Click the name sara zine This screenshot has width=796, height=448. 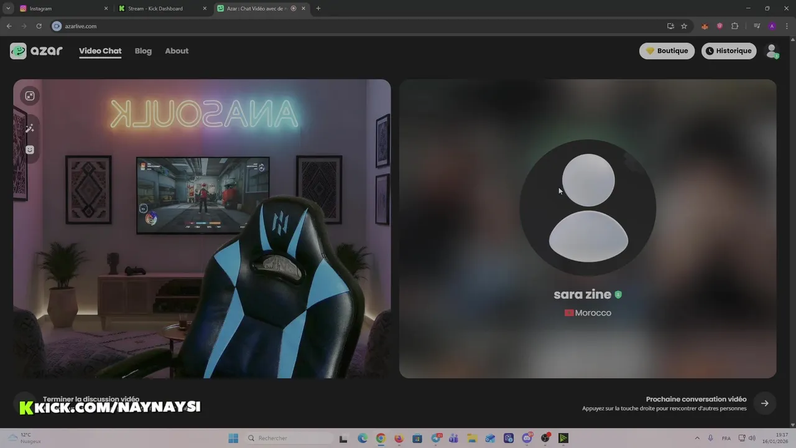coord(582,295)
